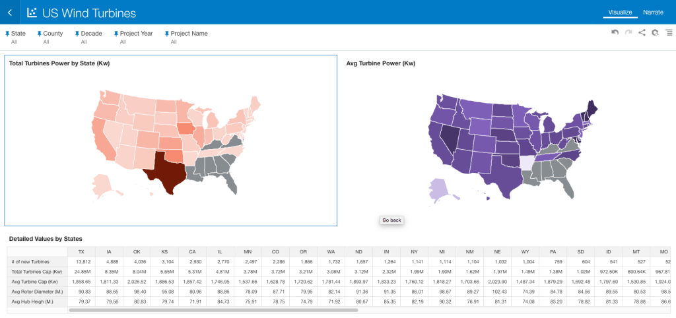Image resolution: width=676 pixels, height=318 pixels.
Task: Click the TX column header in table
Action: click(x=81, y=252)
